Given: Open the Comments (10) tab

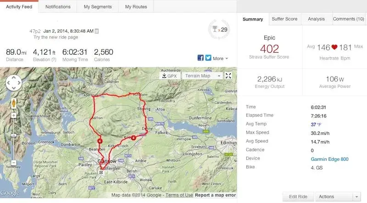Looking at the screenshot, I should (x=348, y=19).
